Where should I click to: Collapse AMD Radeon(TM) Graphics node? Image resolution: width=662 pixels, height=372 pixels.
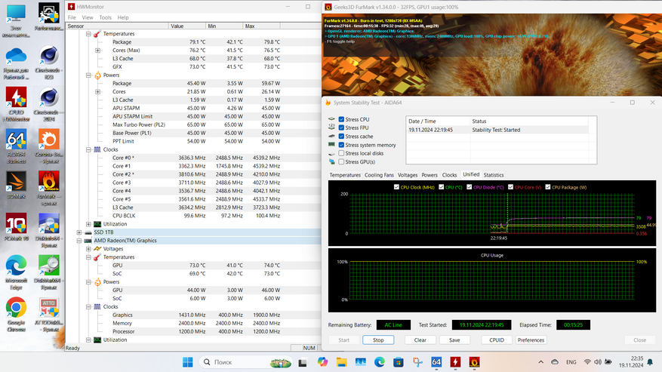[x=79, y=241]
